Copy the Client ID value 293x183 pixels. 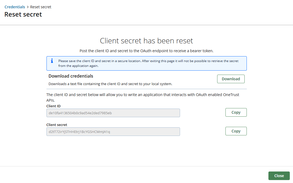(236, 112)
